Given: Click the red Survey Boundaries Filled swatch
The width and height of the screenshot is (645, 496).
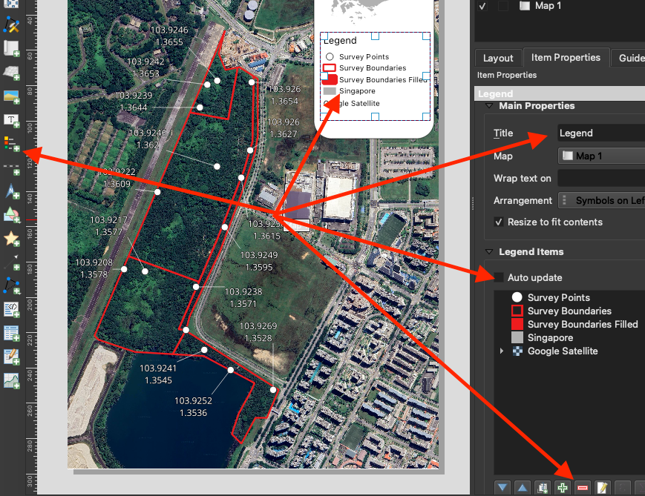Looking at the screenshot, I should 517,324.
